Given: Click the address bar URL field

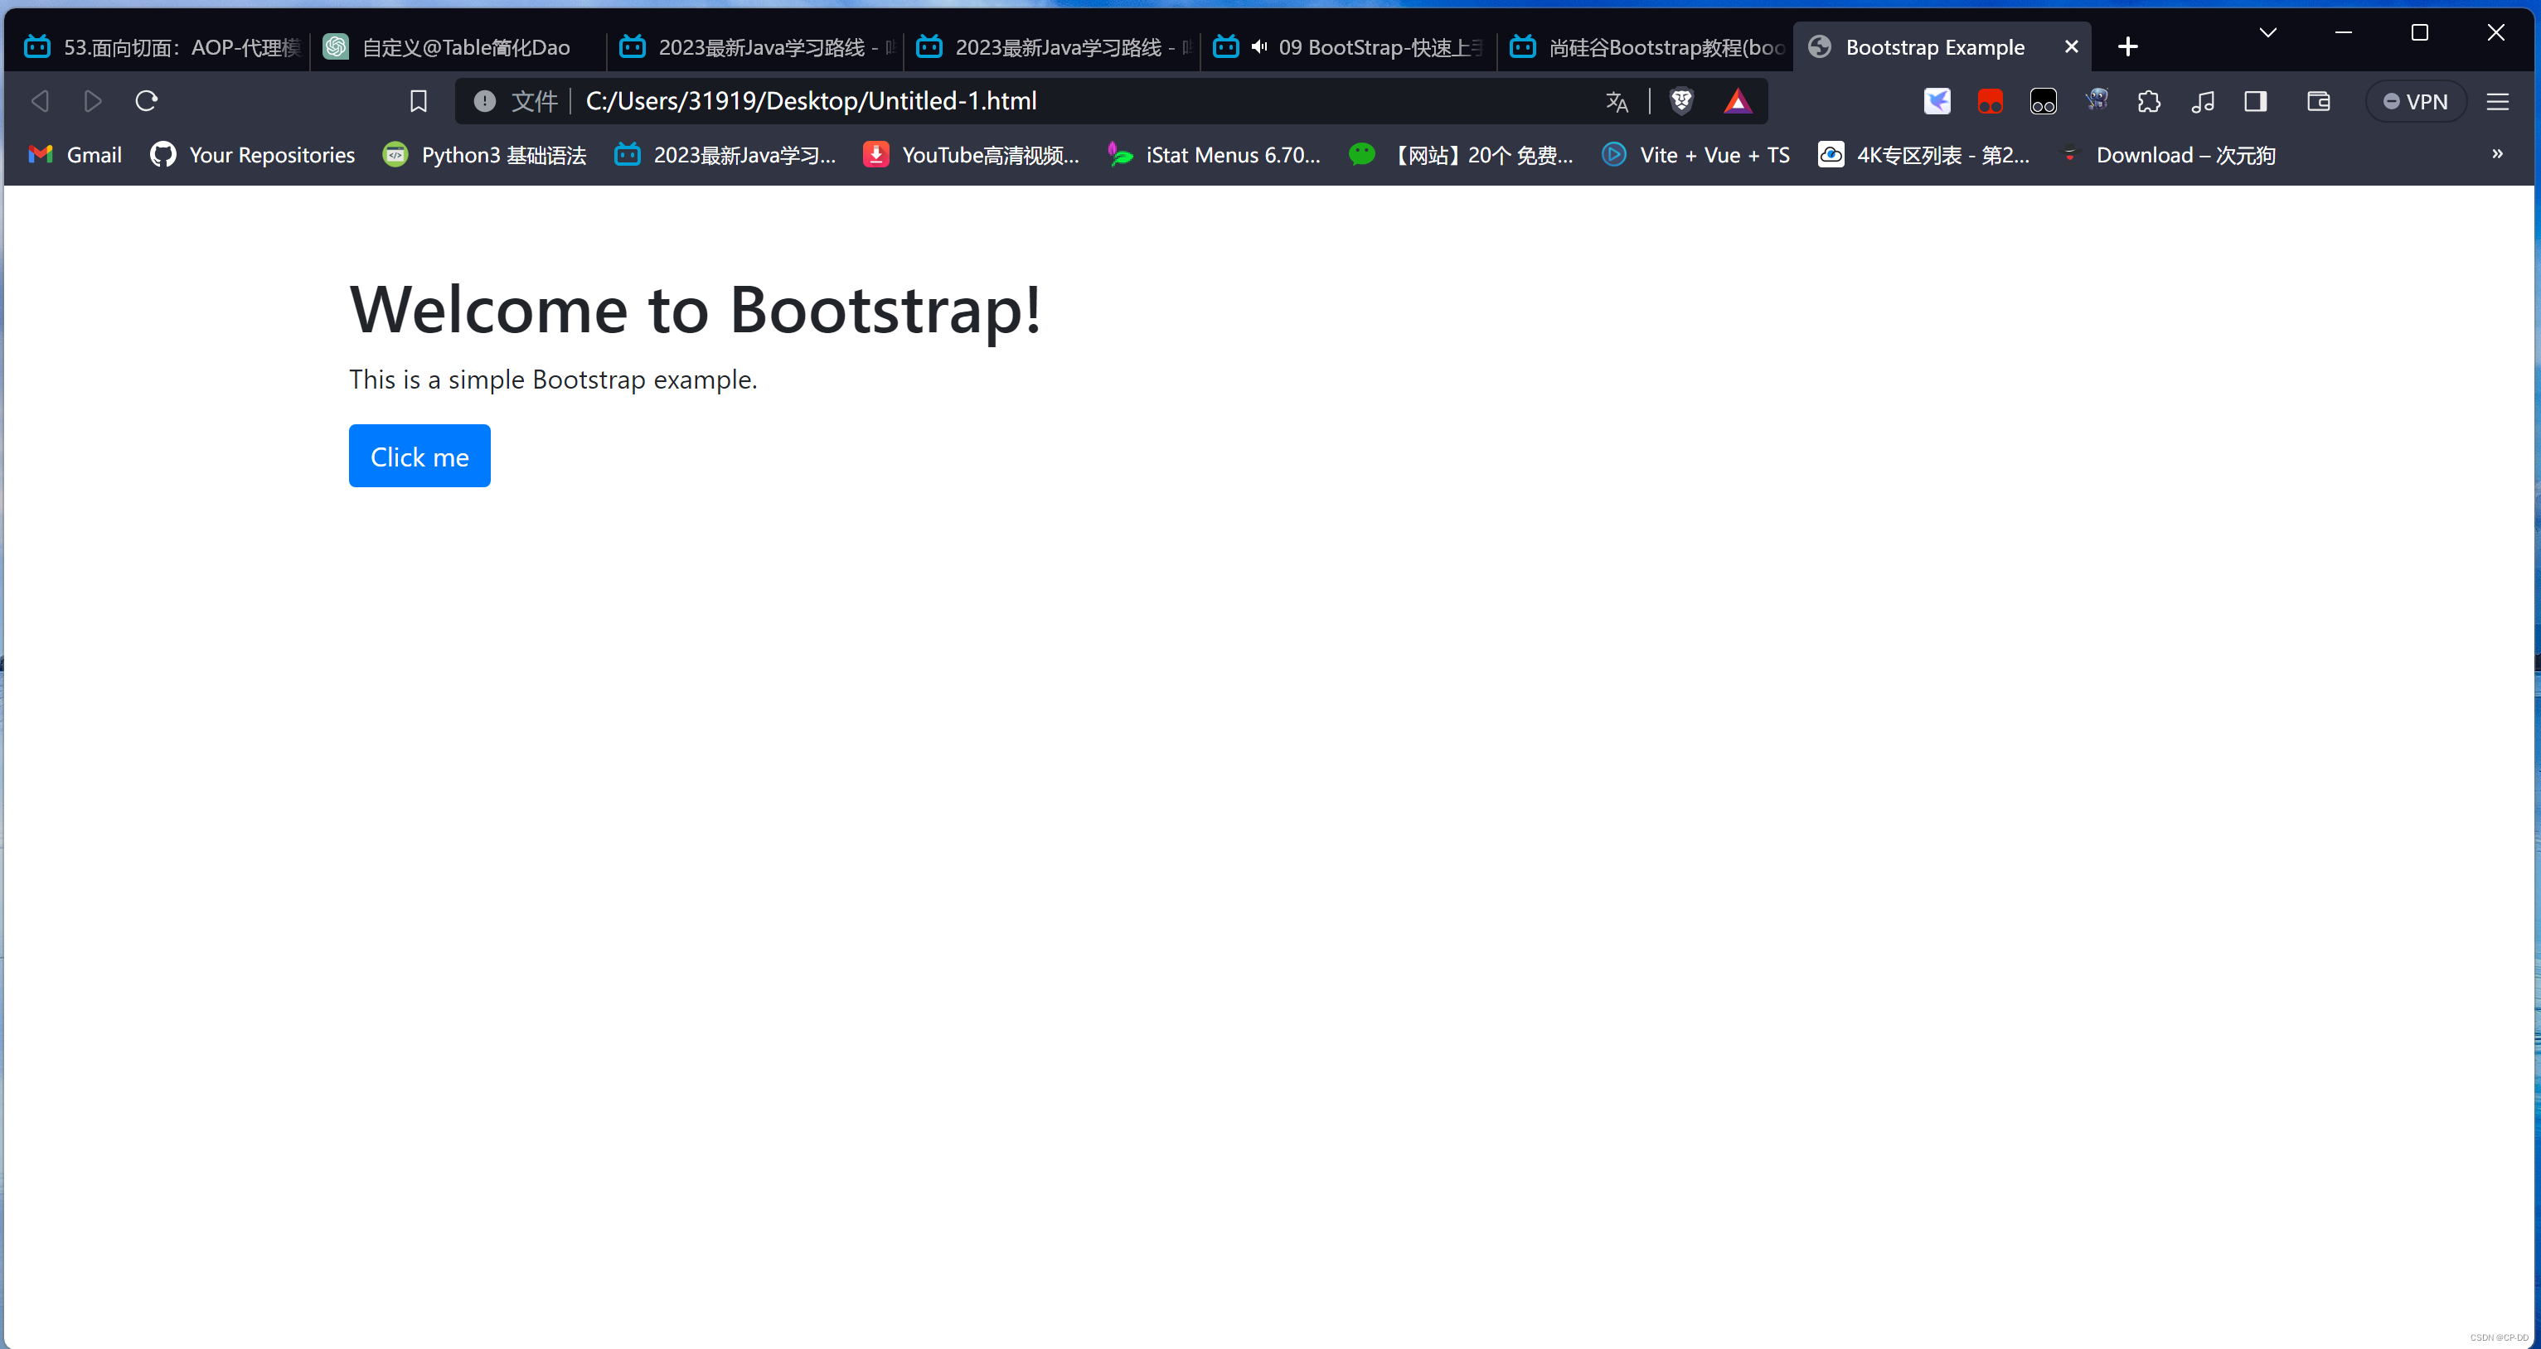Looking at the screenshot, I should (x=987, y=100).
